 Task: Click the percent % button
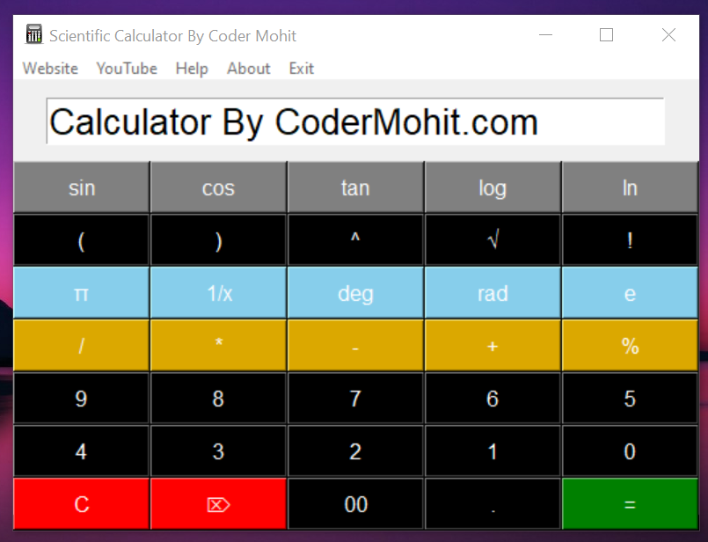coord(630,346)
